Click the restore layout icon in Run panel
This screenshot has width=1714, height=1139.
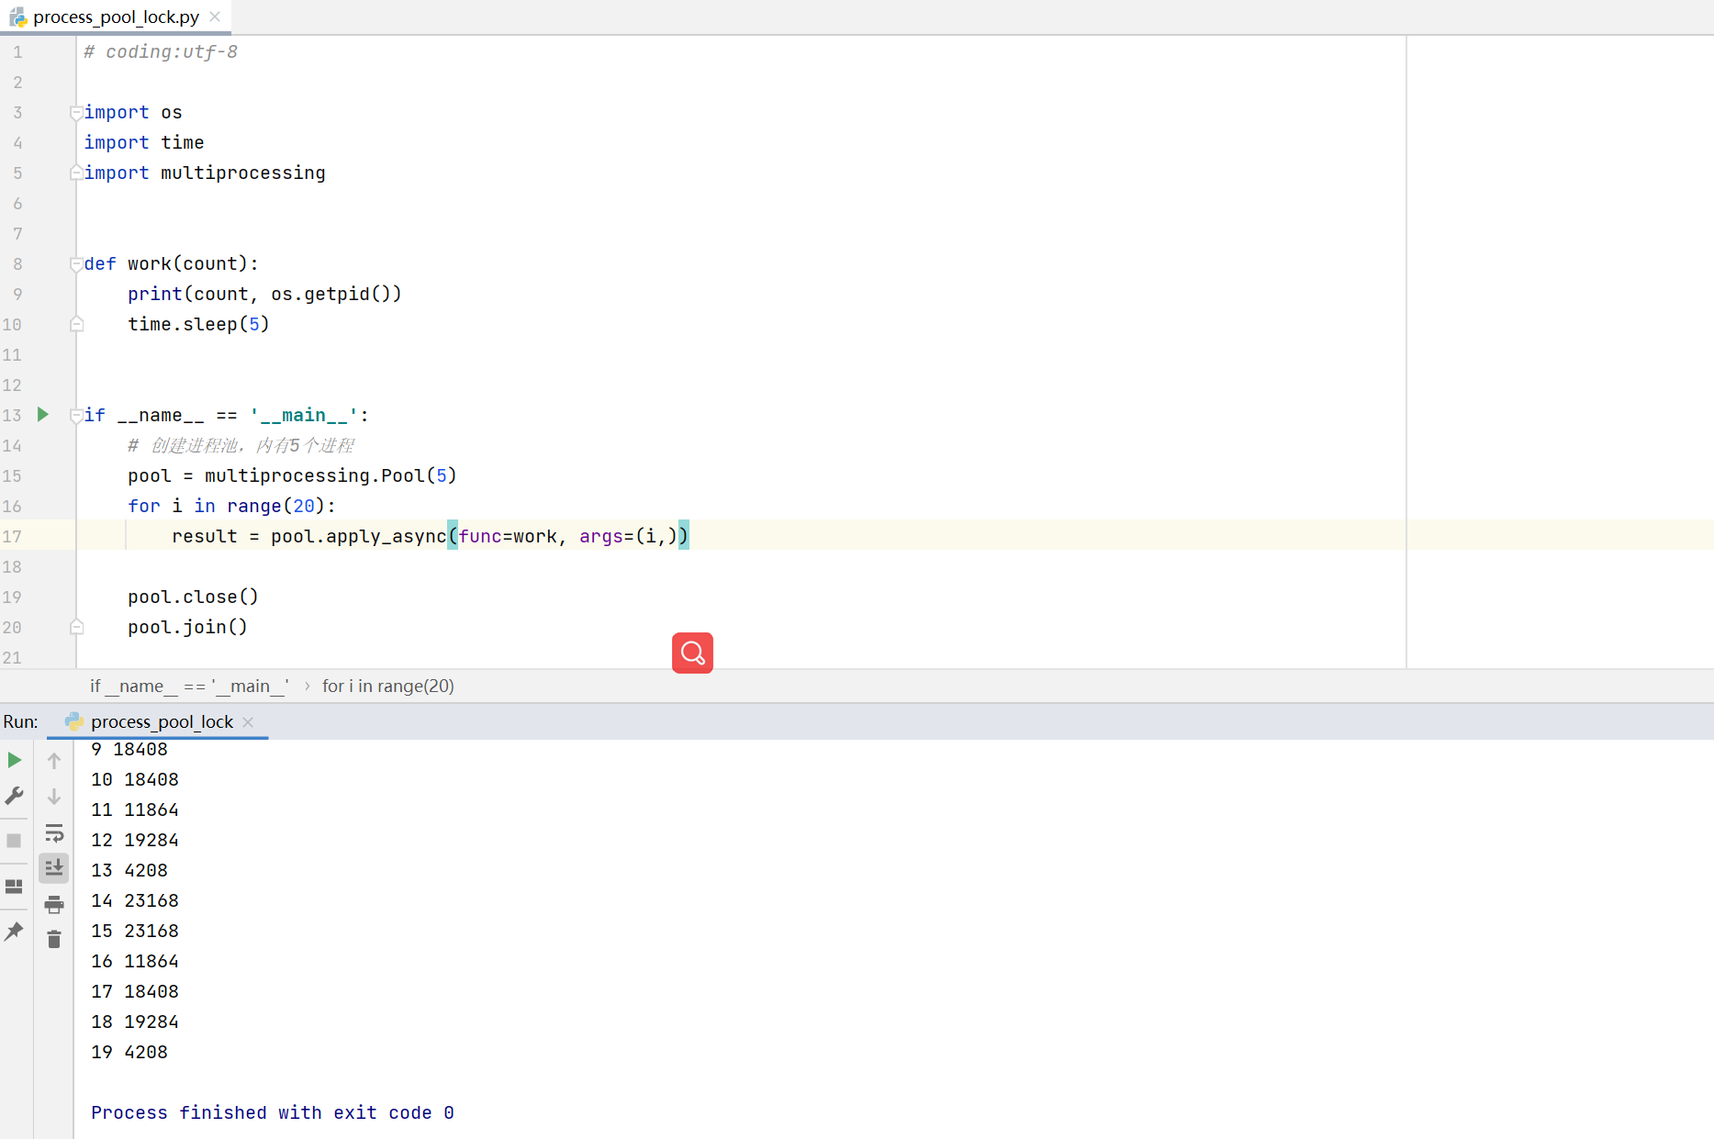tap(14, 887)
